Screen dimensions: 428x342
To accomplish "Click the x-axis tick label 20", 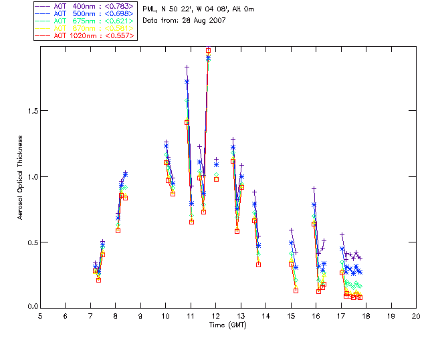I will coord(416,315).
